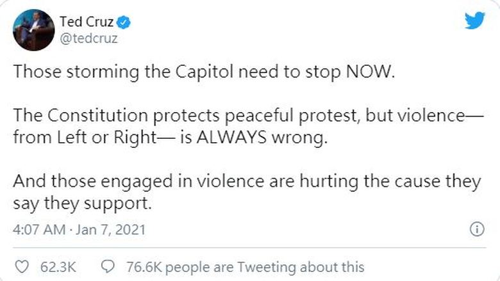
Task: Open the @tedcruz handle link
Action: [88, 38]
